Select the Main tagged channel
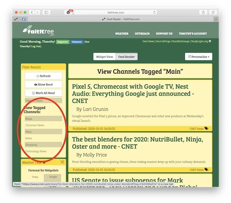231x203 pixels. (x=44, y=132)
